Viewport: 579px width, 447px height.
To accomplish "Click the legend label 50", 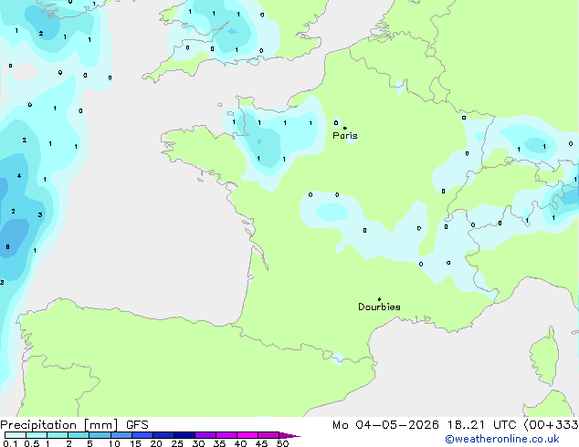I will point(283,443).
